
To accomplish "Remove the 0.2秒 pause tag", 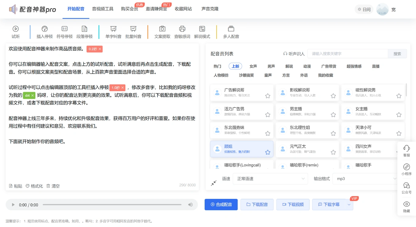I will (100, 49).
